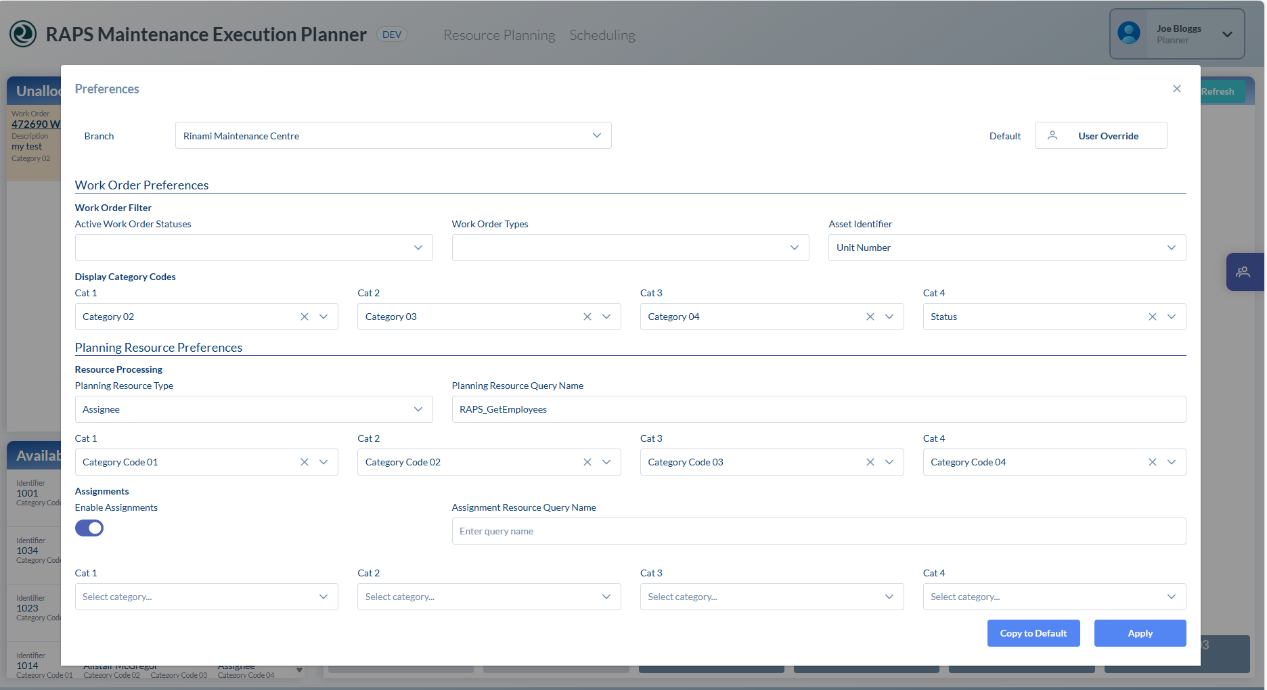Click the Apply button
This screenshot has height=690, width=1267.
(1140, 633)
